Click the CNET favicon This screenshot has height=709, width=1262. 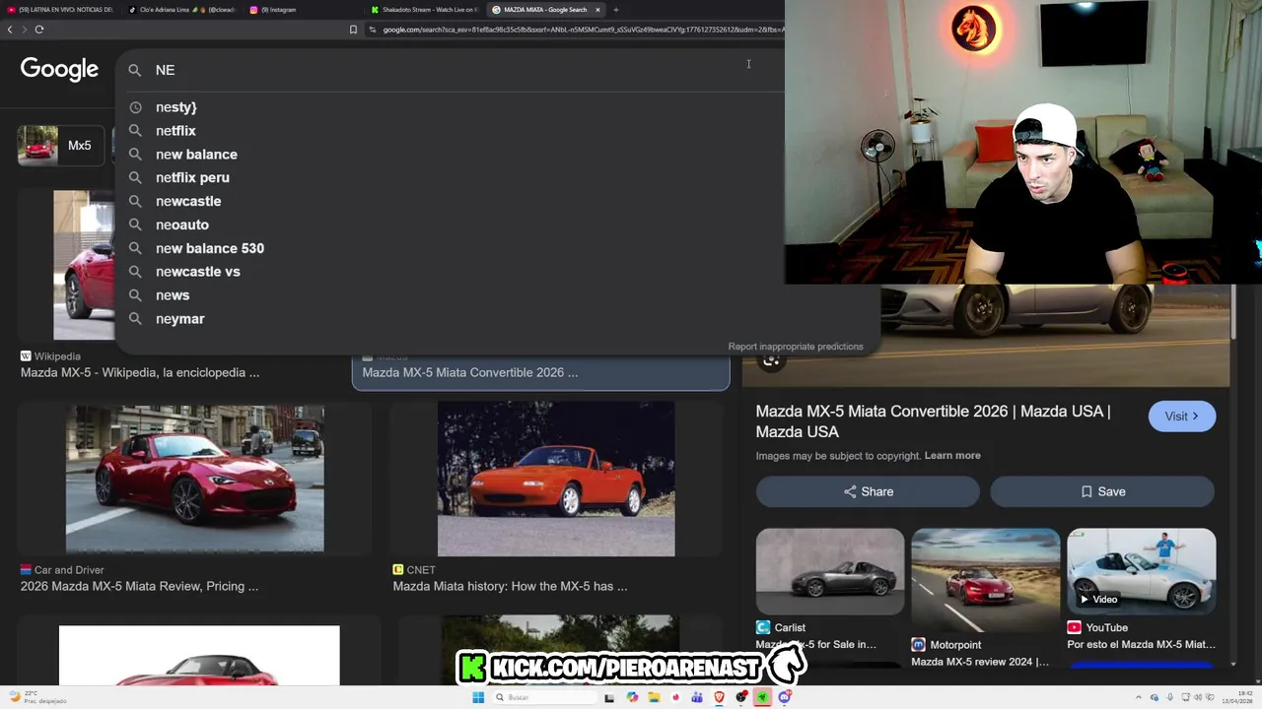pyautogui.click(x=398, y=569)
